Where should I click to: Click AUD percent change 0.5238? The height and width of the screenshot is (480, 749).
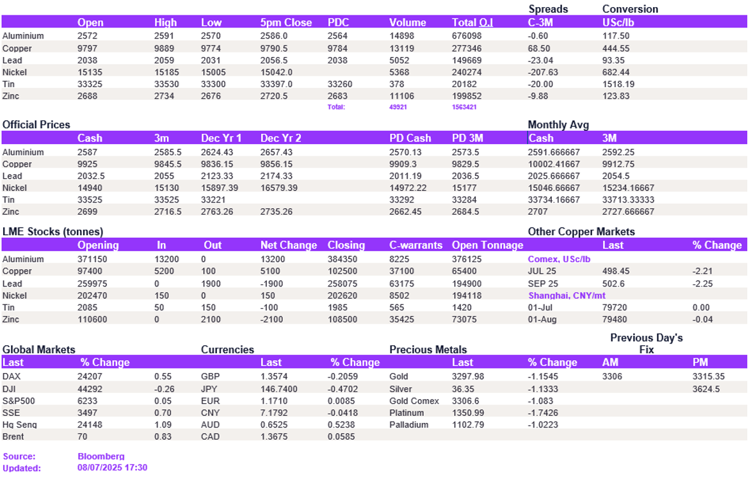click(341, 424)
